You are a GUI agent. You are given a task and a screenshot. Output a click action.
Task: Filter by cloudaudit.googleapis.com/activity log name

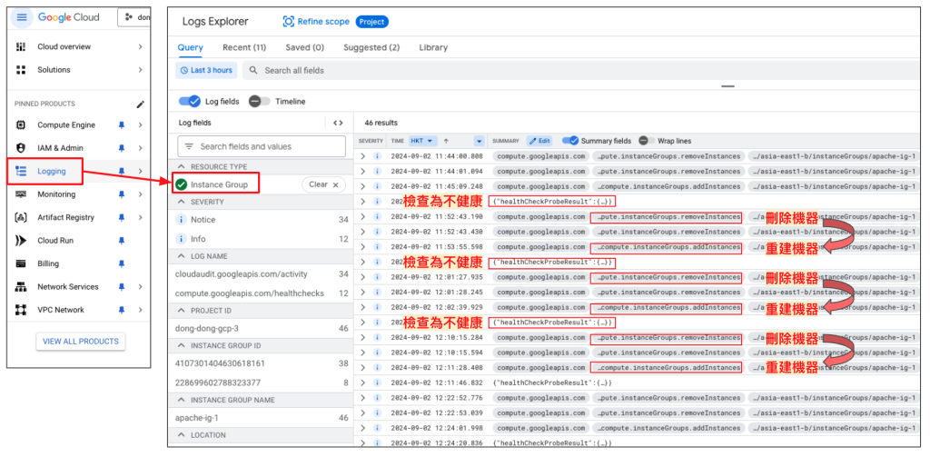(242, 274)
